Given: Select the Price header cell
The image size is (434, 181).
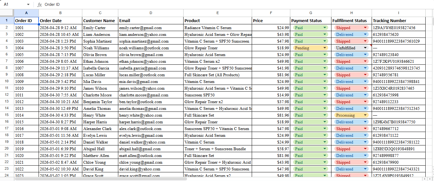Looking at the screenshot, I should pyautogui.click(x=271, y=21).
